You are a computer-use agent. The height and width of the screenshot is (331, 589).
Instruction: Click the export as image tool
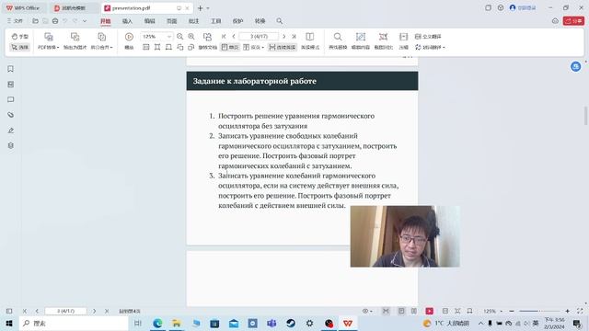75,41
